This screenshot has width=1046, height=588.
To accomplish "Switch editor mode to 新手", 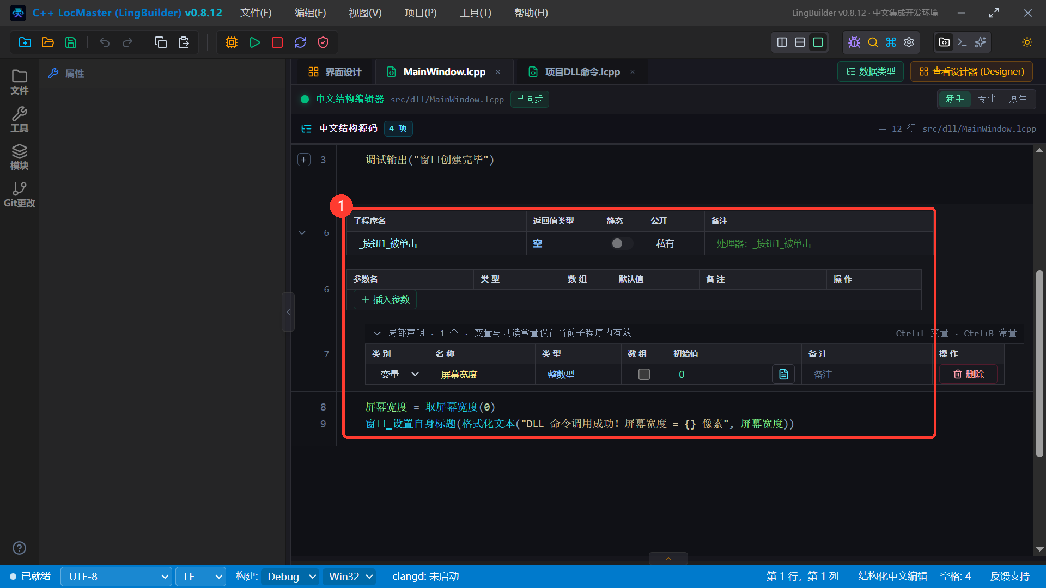I will (954, 99).
